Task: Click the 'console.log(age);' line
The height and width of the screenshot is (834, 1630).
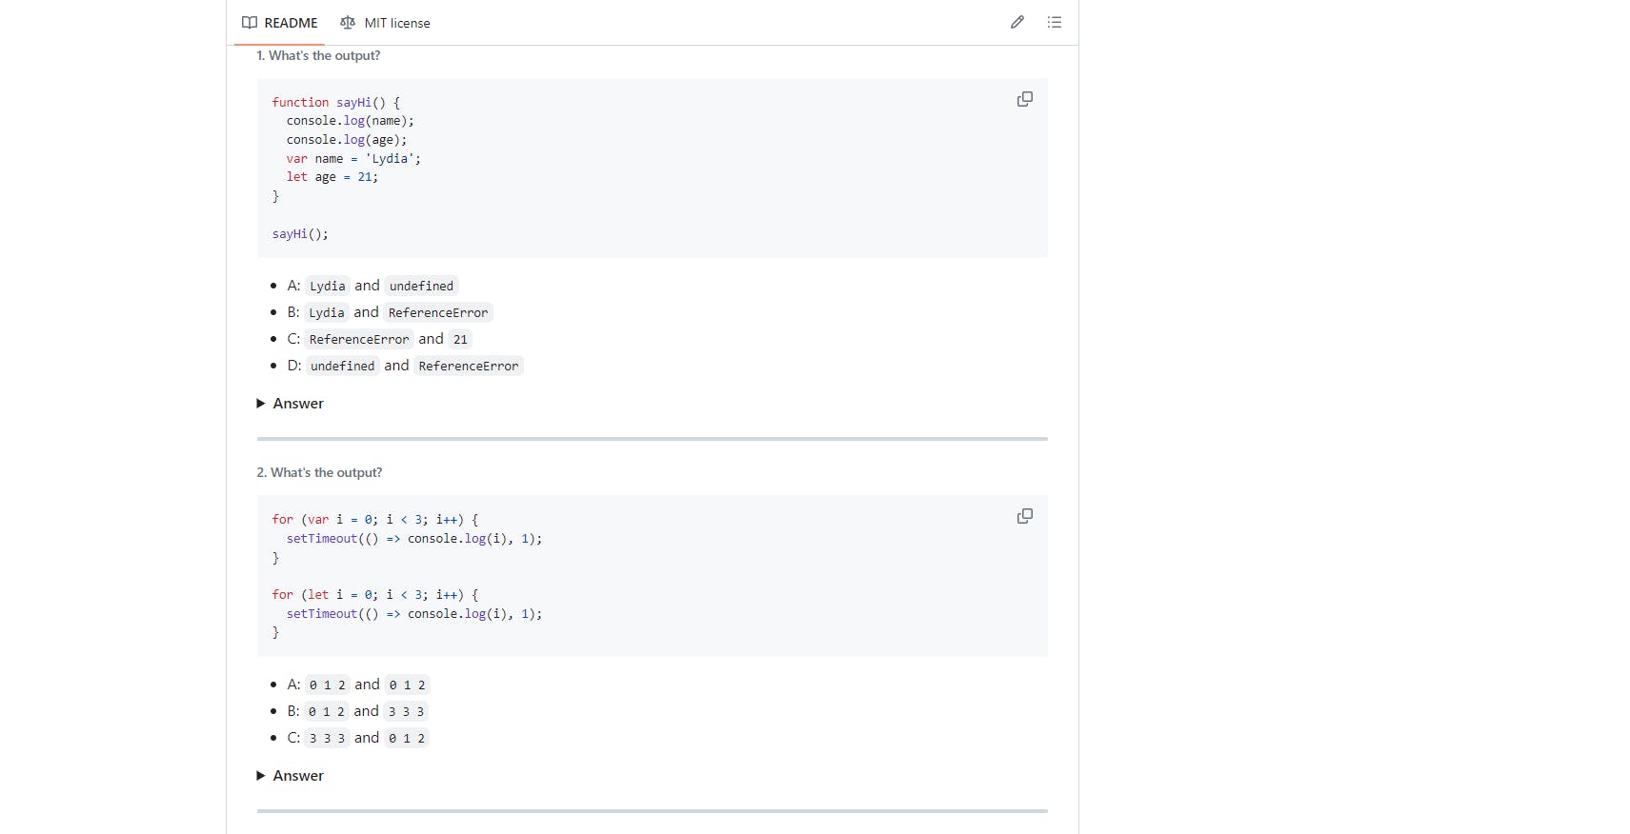Action: [x=347, y=140]
